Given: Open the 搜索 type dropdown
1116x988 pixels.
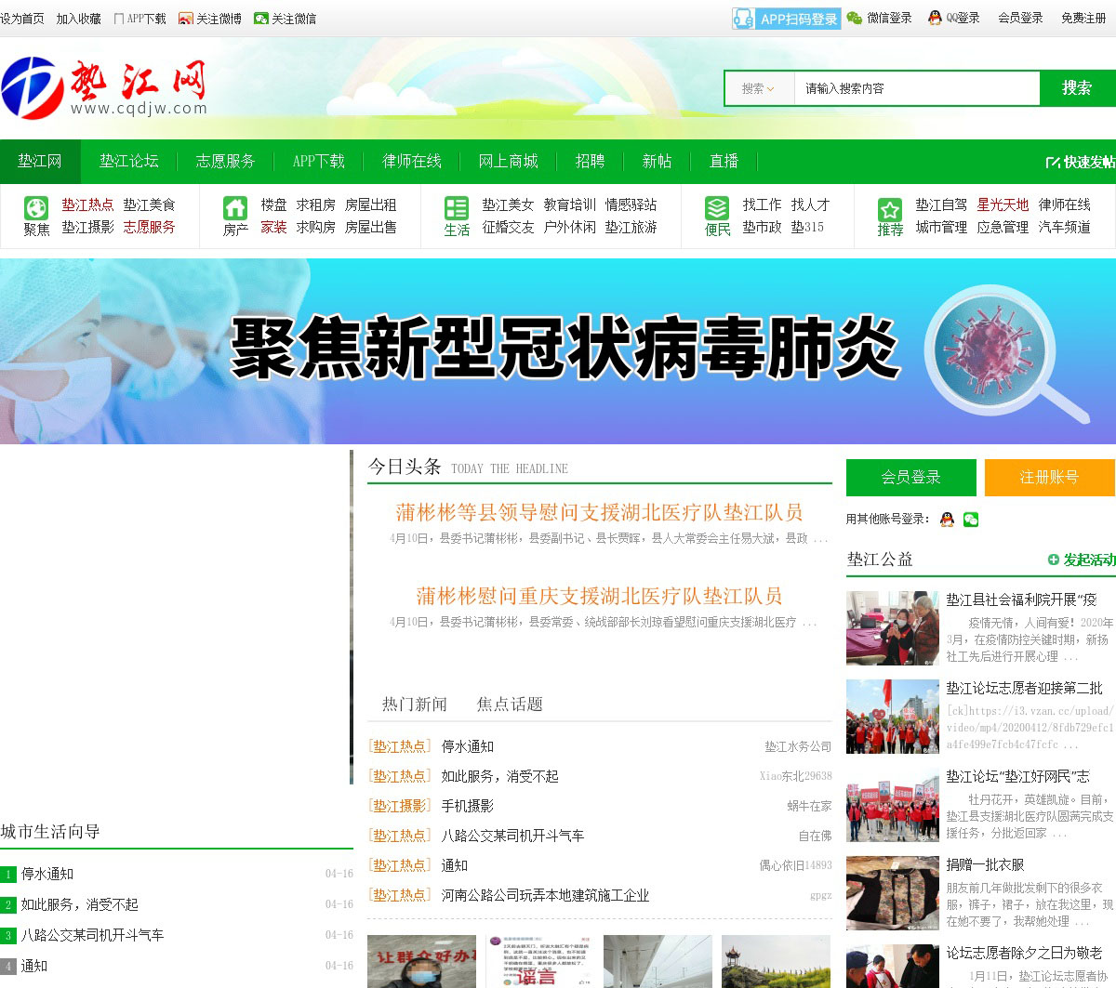Looking at the screenshot, I should (759, 88).
